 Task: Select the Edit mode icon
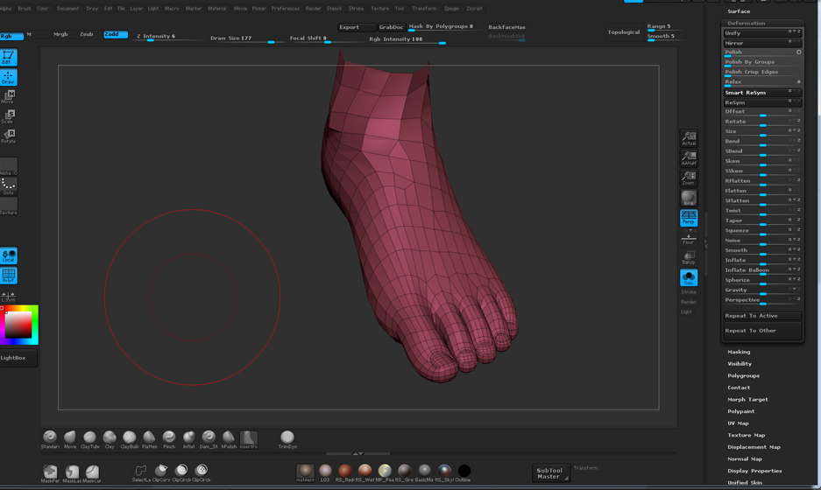9,57
